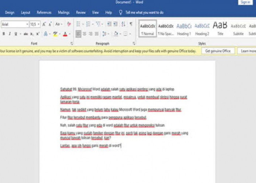256x183 pixels.
Task: Click Shading paint bucket icon
Action: pos(116,34)
